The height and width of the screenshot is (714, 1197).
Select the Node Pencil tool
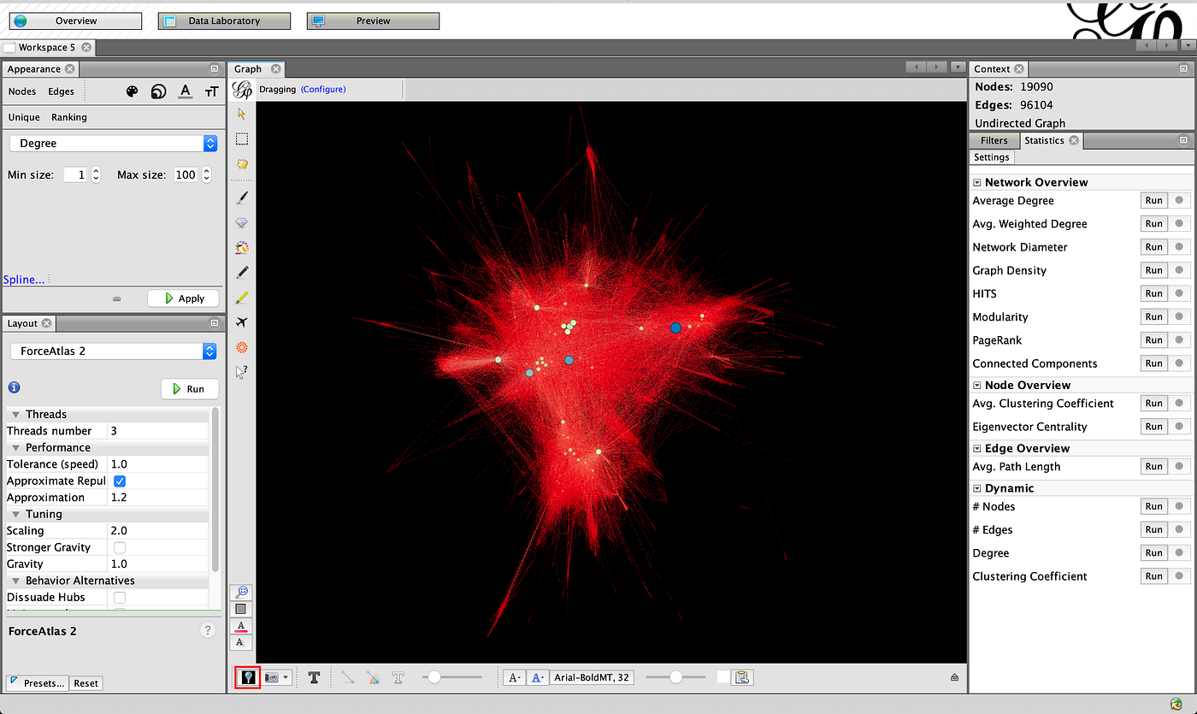pos(242,272)
